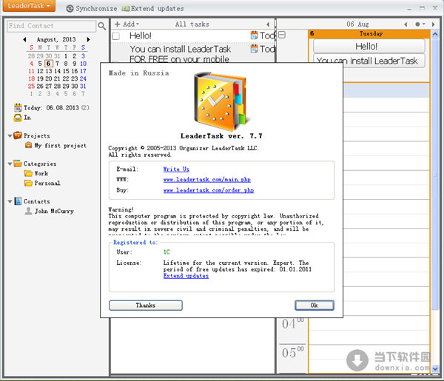The height and width of the screenshot is (381, 444).
Task: Click the Write Us email link
Action: (176, 169)
